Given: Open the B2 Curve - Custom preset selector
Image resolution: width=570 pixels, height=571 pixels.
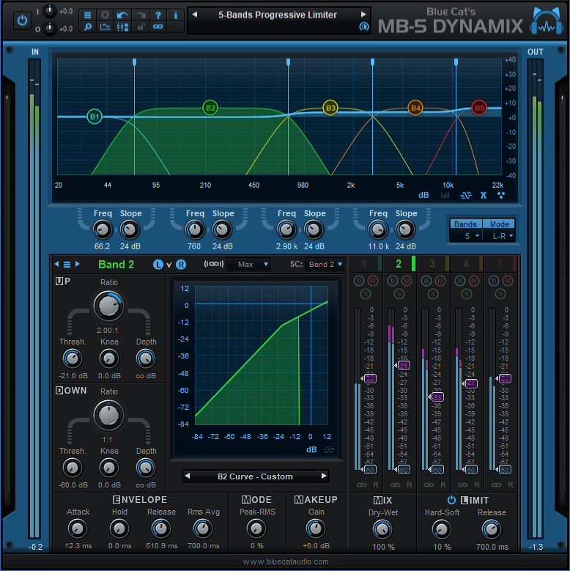Looking at the screenshot, I should pyautogui.click(x=255, y=476).
